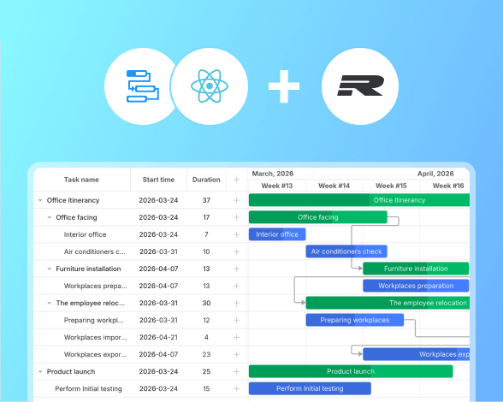
Task: Click Office itinerary duration 37
Action: click(x=206, y=200)
